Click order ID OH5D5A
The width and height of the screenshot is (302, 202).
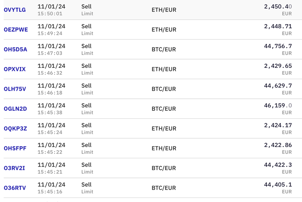pyautogui.click(x=15, y=49)
